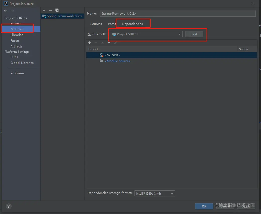Click the Cancel button
Screen dimensions: 261x214
(x=225, y=206)
